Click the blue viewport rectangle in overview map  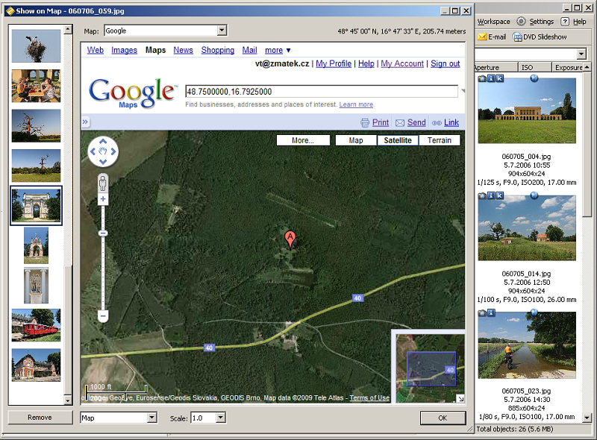(x=431, y=369)
